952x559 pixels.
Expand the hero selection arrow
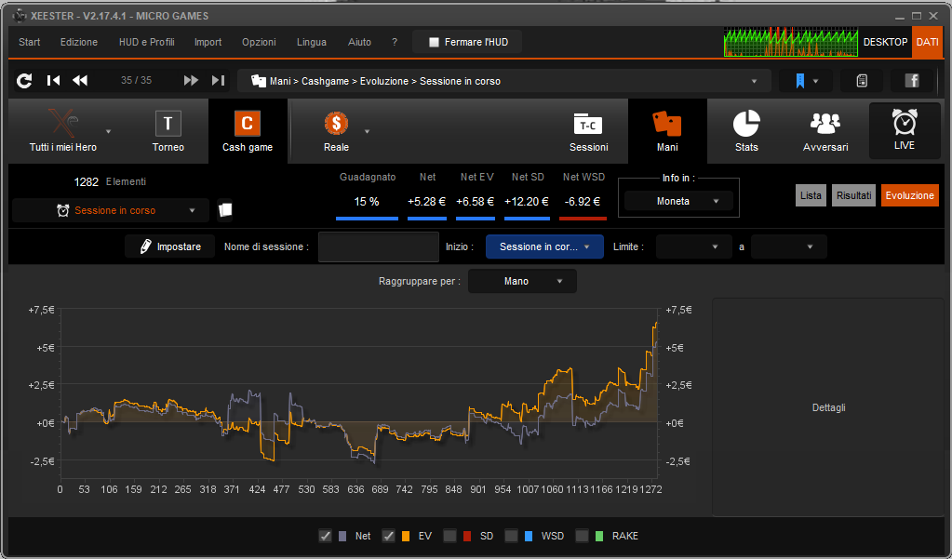pos(109,131)
